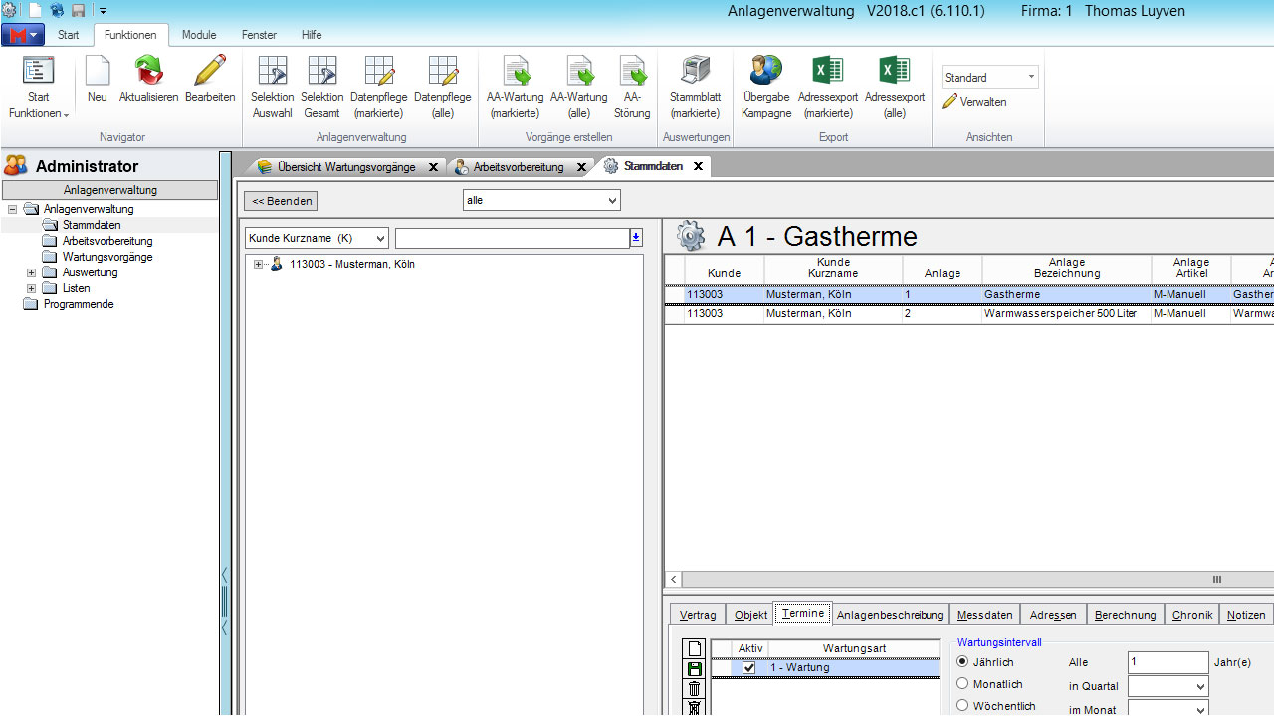
Task: Select Arbeitsvorbereitung in navigation tree
Action: [x=107, y=241]
